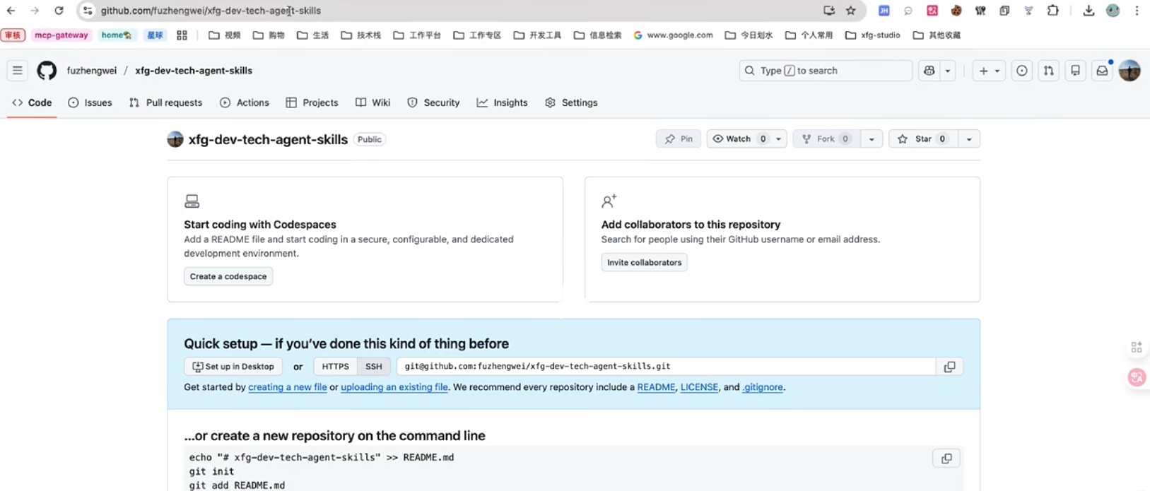Expand the Star lists dropdown arrow

tap(969, 139)
